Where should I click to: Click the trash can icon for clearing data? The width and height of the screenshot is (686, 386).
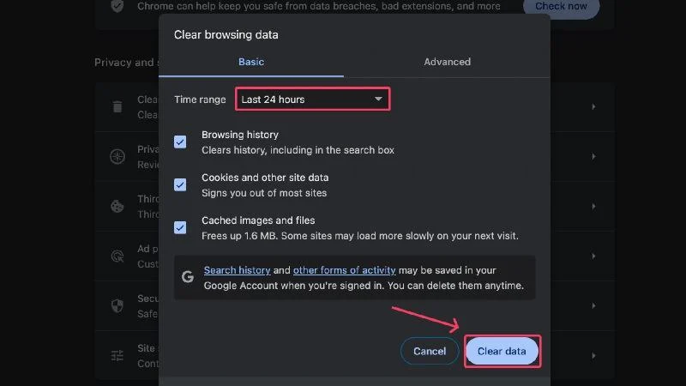117,106
